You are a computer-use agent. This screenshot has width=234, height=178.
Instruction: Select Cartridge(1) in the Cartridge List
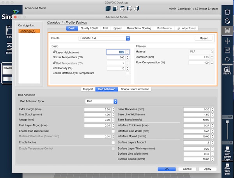click(x=28, y=31)
